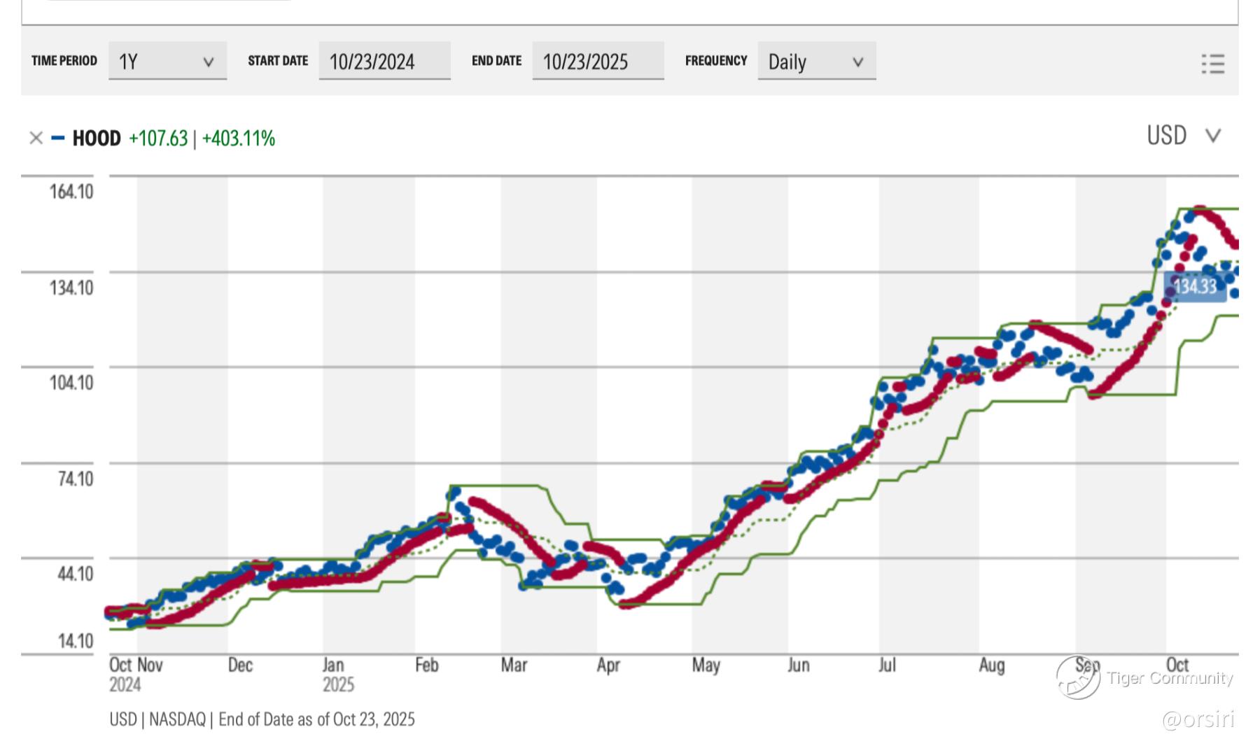
Task: Click the Nov month label on x-axis
Action: [150, 665]
